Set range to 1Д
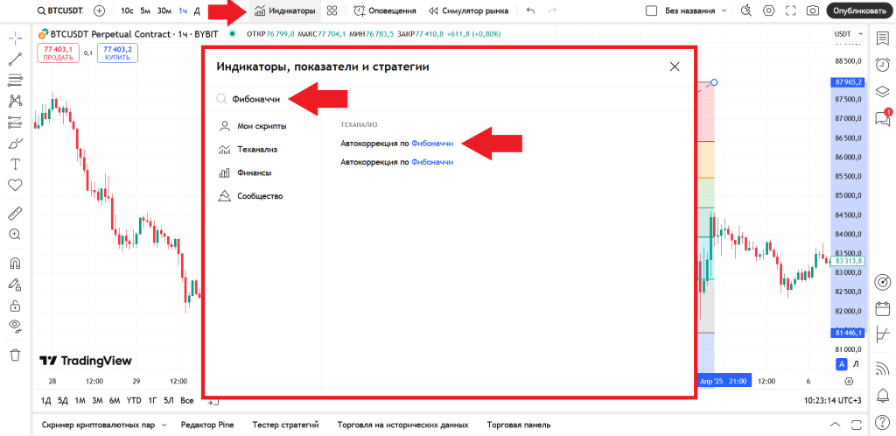The height and width of the screenshot is (436, 896). 46,401
